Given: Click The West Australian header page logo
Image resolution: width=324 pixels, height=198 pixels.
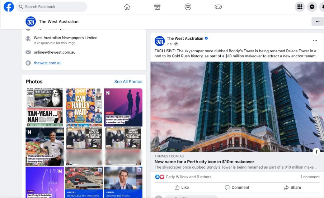Looking at the screenshot, I should click(x=30, y=21).
